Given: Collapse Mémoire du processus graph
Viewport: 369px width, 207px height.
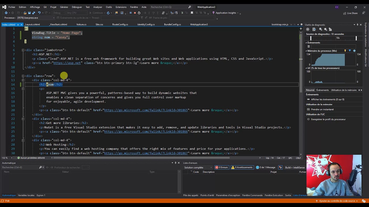Looking at the screenshot, I should [306, 51].
